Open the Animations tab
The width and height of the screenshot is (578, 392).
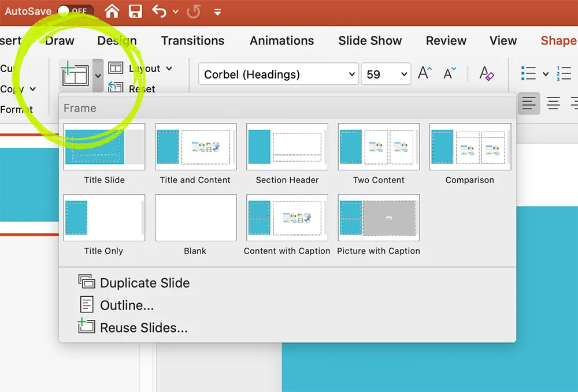(281, 40)
